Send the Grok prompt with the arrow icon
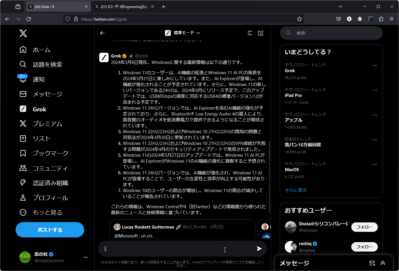Image resolution: width=399 pixels, height=271 pixels. [259, 249]
